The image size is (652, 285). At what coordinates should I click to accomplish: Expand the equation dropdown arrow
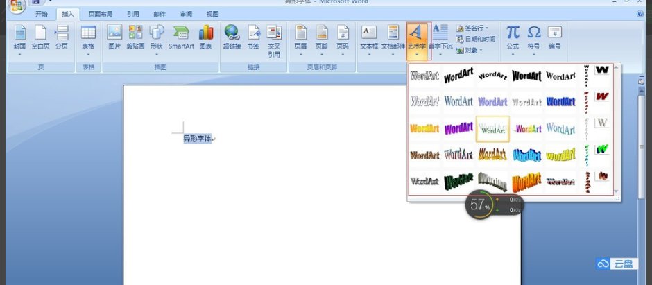(x=513, y=54)
